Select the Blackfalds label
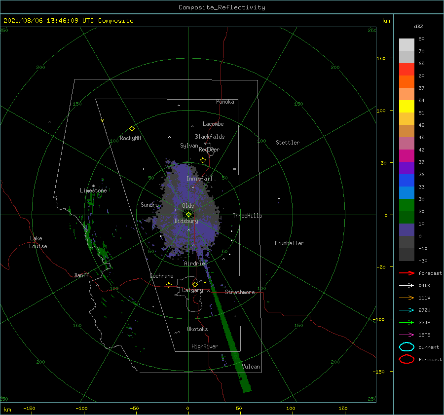The width and height of the screenshot is (444, 415). [210, 137]
